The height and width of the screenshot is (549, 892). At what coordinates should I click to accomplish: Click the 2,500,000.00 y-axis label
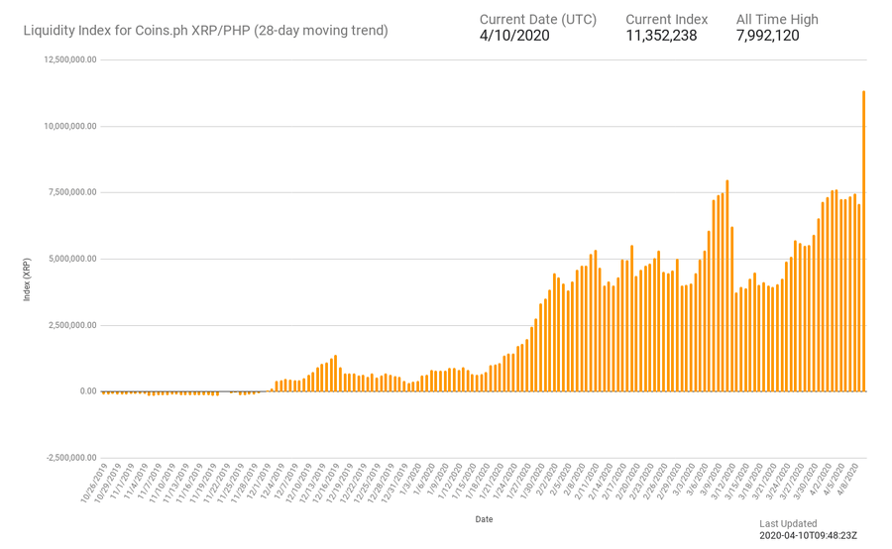72,325
